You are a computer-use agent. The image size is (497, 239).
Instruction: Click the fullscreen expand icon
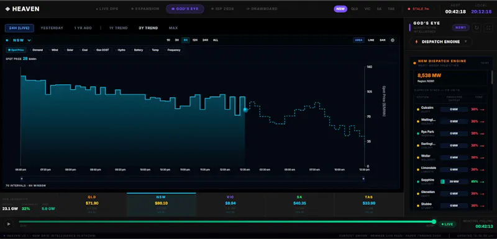point(488,27)
